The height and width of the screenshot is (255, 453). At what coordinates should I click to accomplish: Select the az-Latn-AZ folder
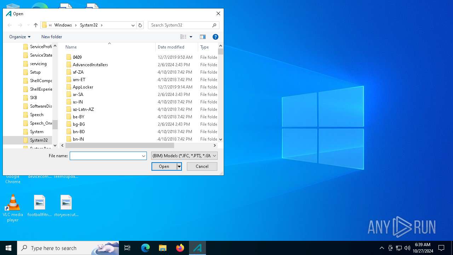[x=83, y=109]
